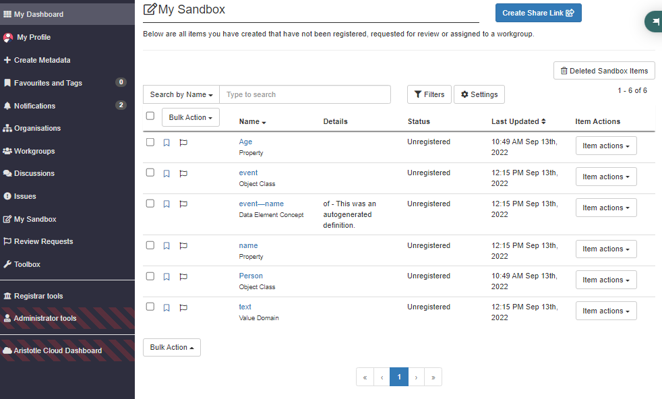662x399 pixels.
Task: Click the Type to search input field
Action: 305,94
